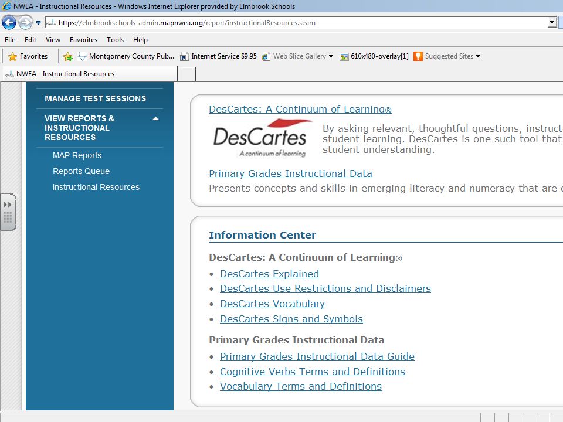This screenshot has height=422, width=563.
Task: Open Vocabulary Terms and Definitions link
Action: pyautogui.click(x=300, y=386)
